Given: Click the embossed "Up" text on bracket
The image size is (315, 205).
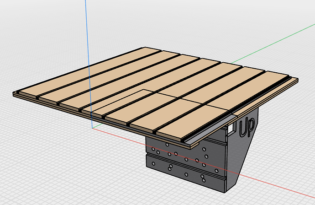Looking at the screenshot, I should click(x=247, y=128).
